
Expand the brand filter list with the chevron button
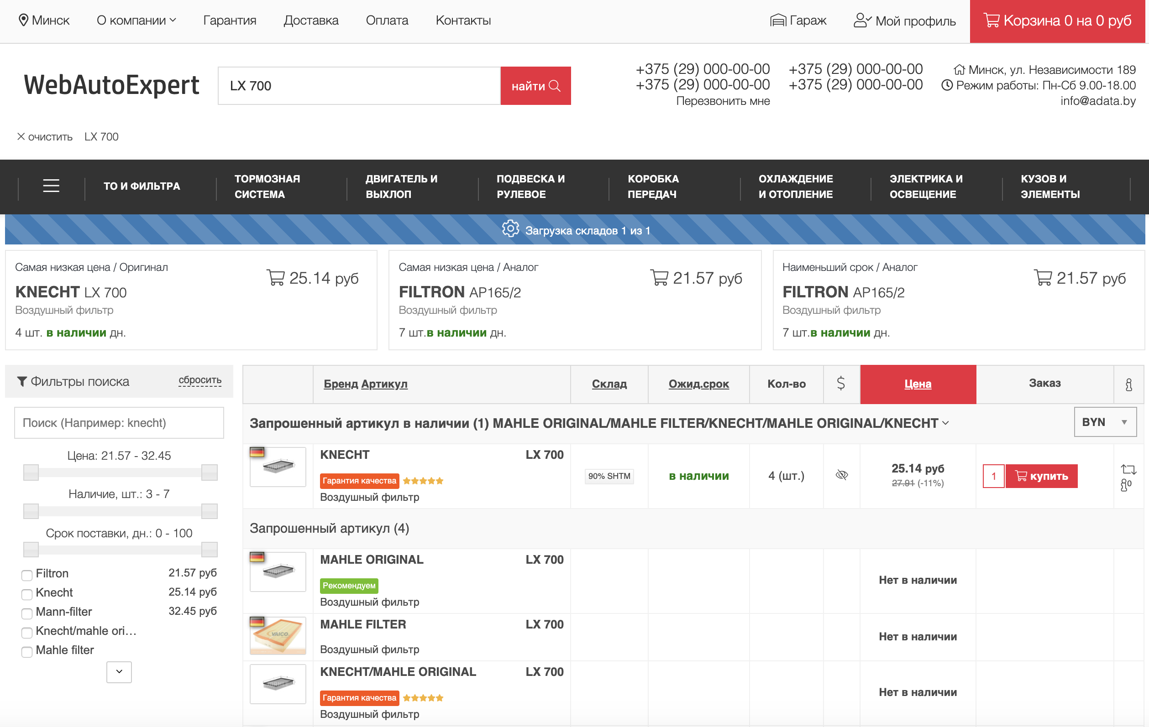click(119, 672)
